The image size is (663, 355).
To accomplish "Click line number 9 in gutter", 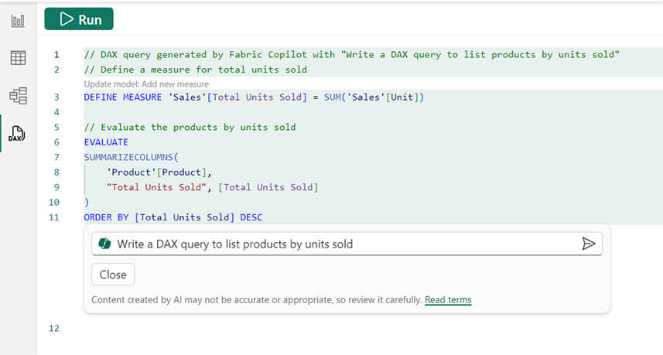I will pos(56,187).
